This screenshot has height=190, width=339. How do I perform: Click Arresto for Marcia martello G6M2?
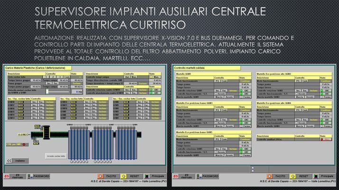[310, 97]
